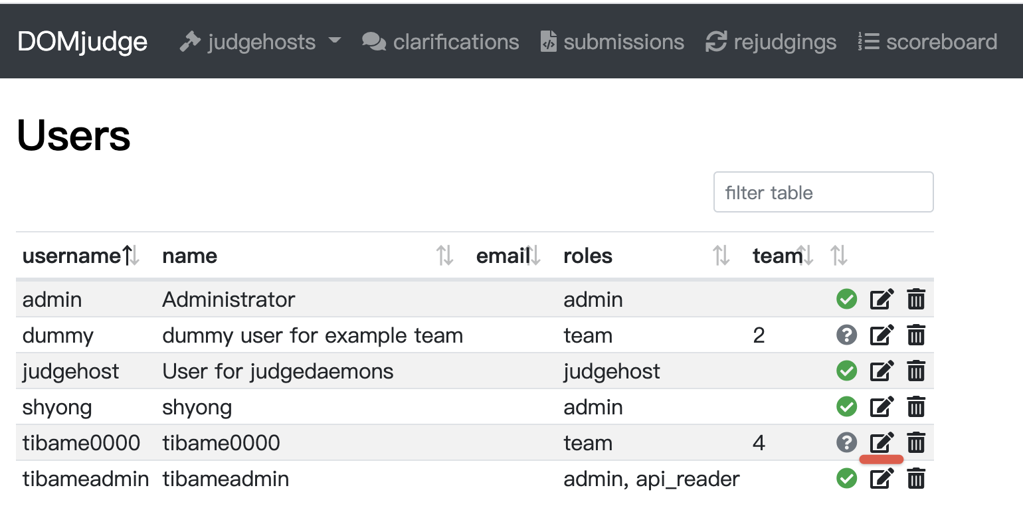
Task: Delete the tibameadmin user
Action: (916, 478)
